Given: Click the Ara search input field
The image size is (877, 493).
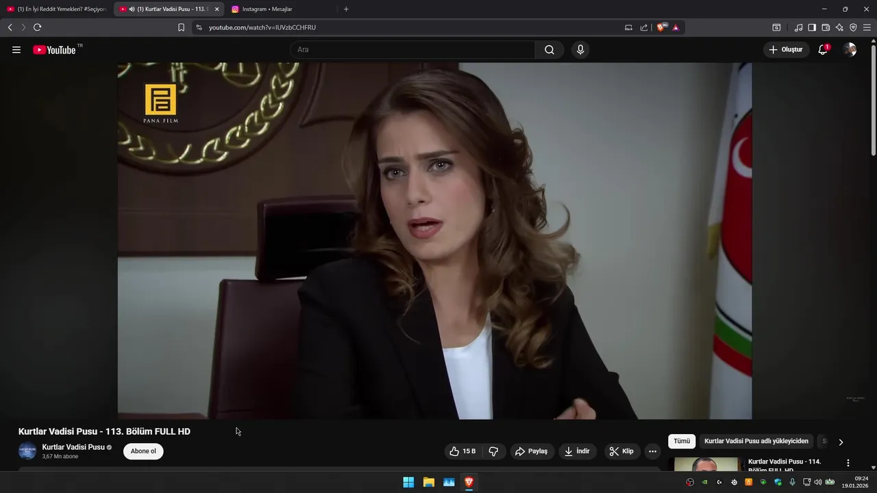Looking at the screenshot, I should (412, 50).
